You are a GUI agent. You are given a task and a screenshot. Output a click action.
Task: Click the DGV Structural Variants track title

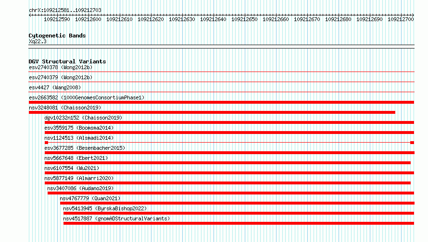click(x=67, y=61)
